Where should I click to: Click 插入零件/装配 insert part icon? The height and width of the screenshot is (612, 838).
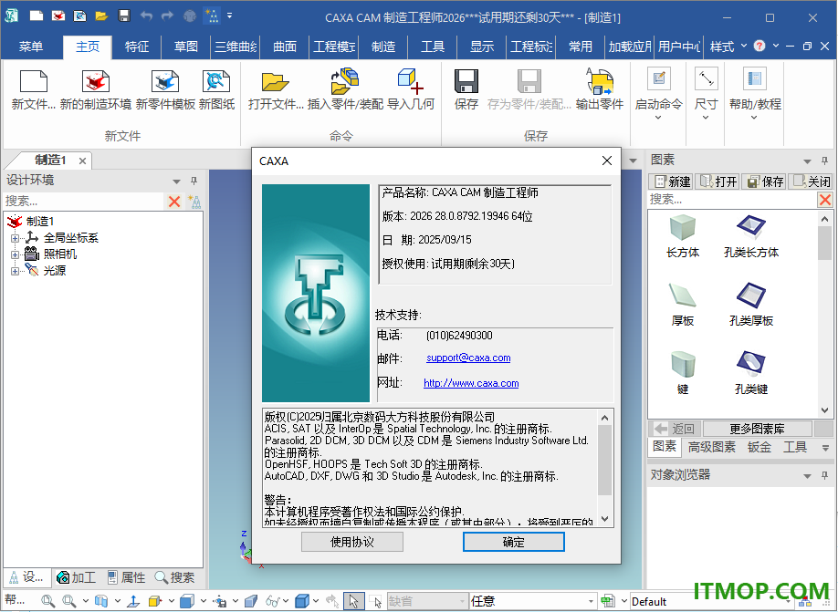pos(345,80)
